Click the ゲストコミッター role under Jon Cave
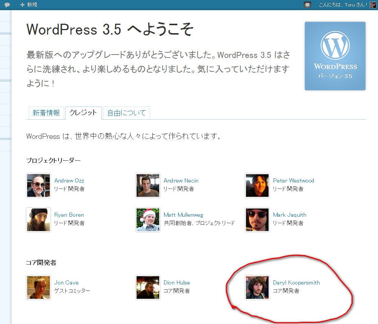 [72, 291]
